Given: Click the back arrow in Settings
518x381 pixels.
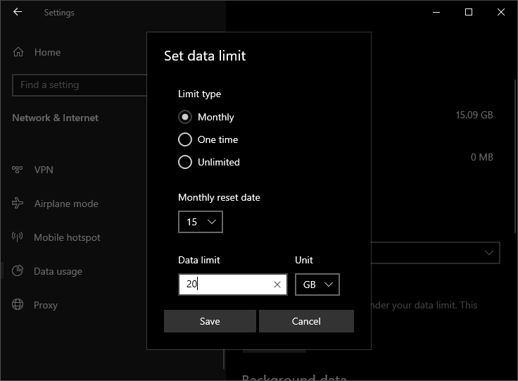Looking at the screenshot, I should 18,12.
